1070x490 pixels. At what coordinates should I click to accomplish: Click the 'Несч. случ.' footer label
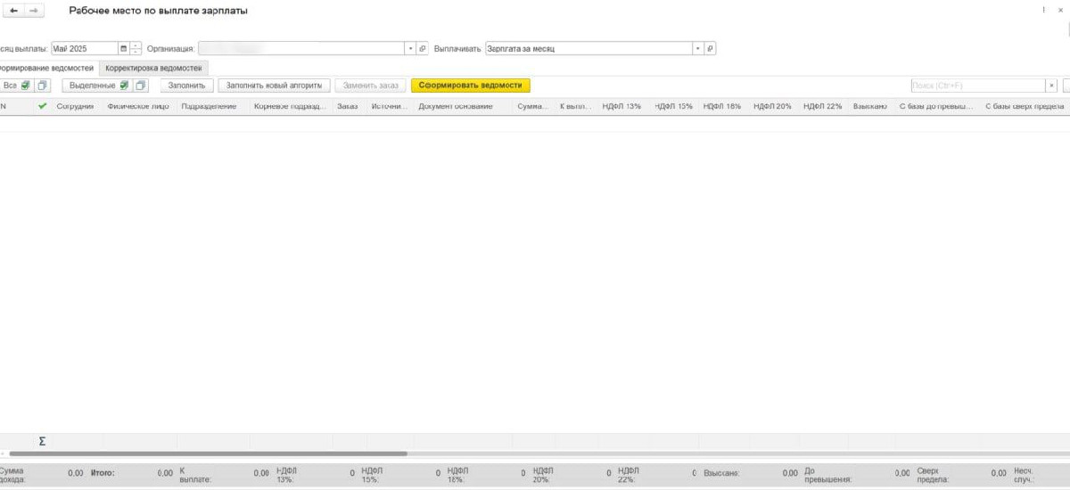[1024, 474]
